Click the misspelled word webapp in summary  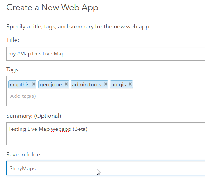coord(61,129)
